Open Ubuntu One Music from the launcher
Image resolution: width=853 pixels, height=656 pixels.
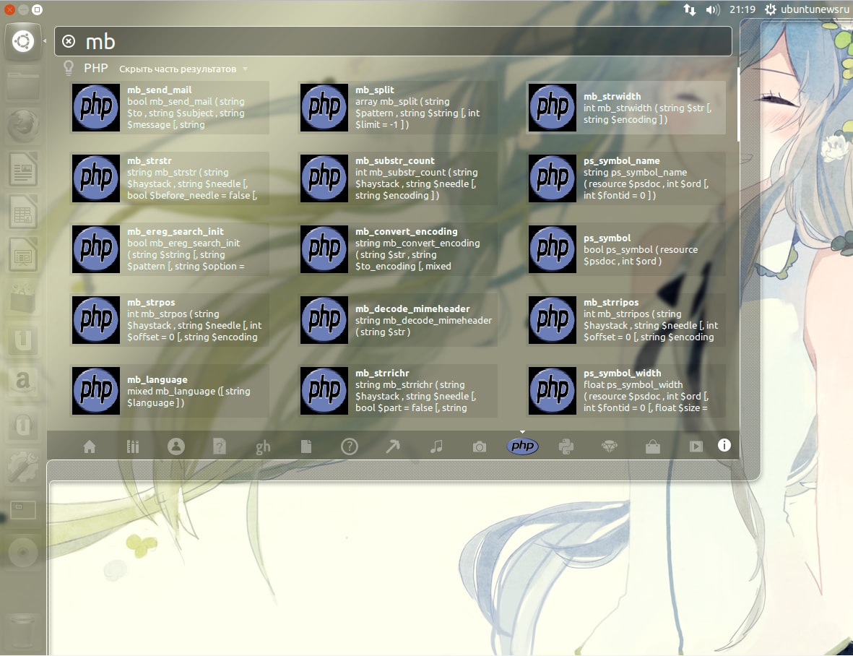(x=23, y=424)
